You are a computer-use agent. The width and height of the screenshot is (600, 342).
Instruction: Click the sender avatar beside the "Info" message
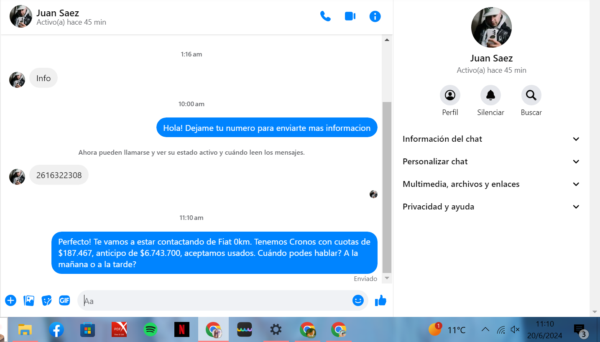(x=17, y=80)
